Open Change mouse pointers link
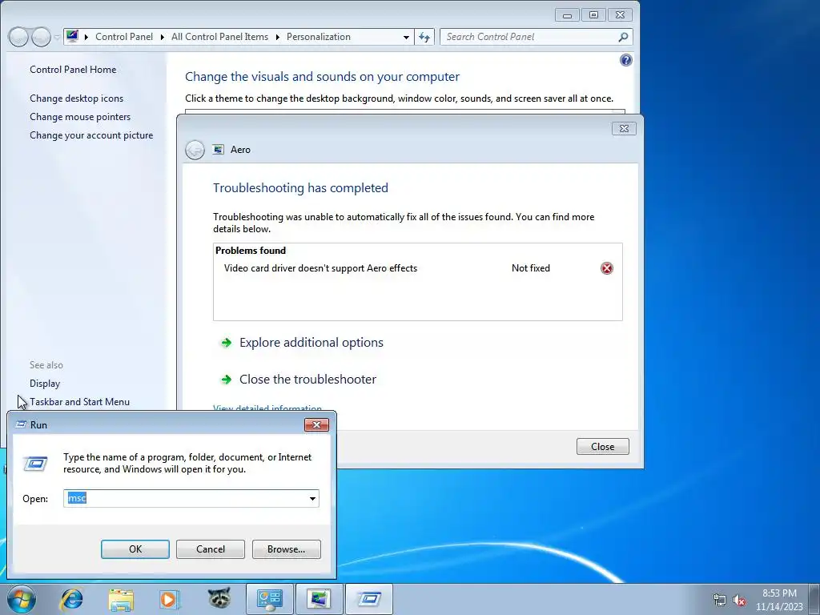The height and width of the screenshot is (615, 820). [80, 117]
